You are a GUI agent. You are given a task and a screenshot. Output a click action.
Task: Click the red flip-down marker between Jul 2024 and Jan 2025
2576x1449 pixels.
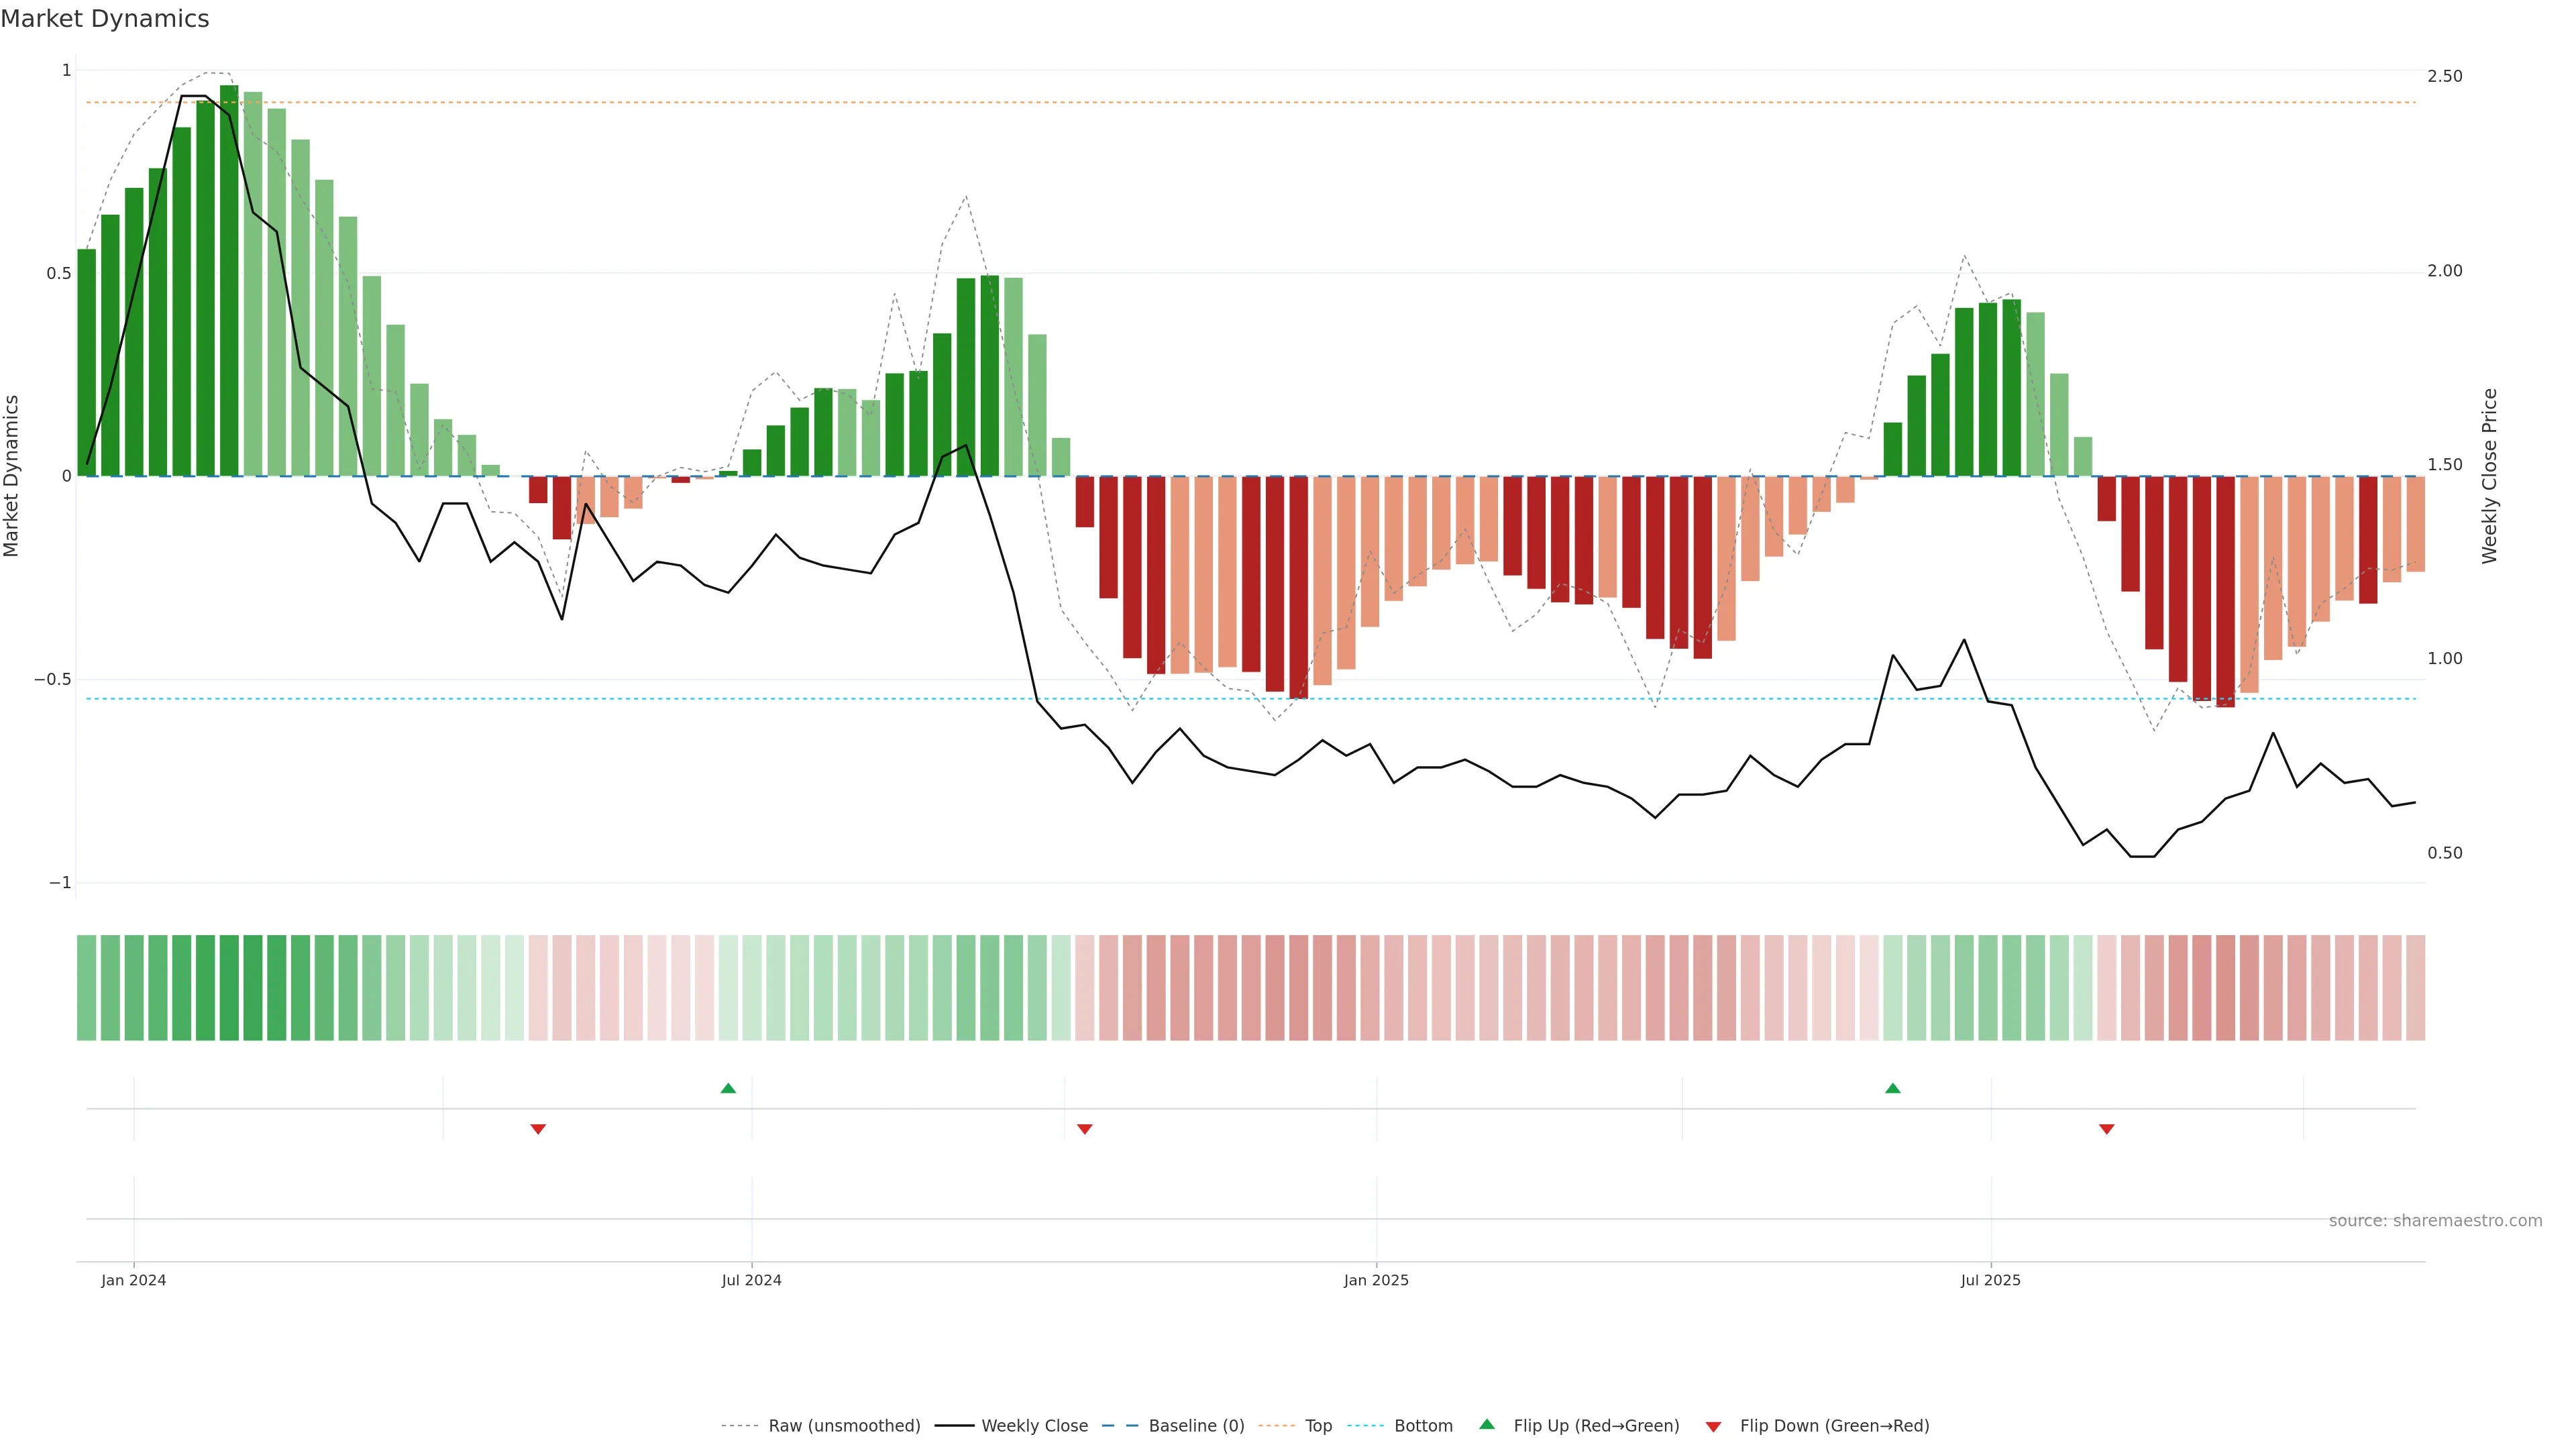click(1084, 1129)
